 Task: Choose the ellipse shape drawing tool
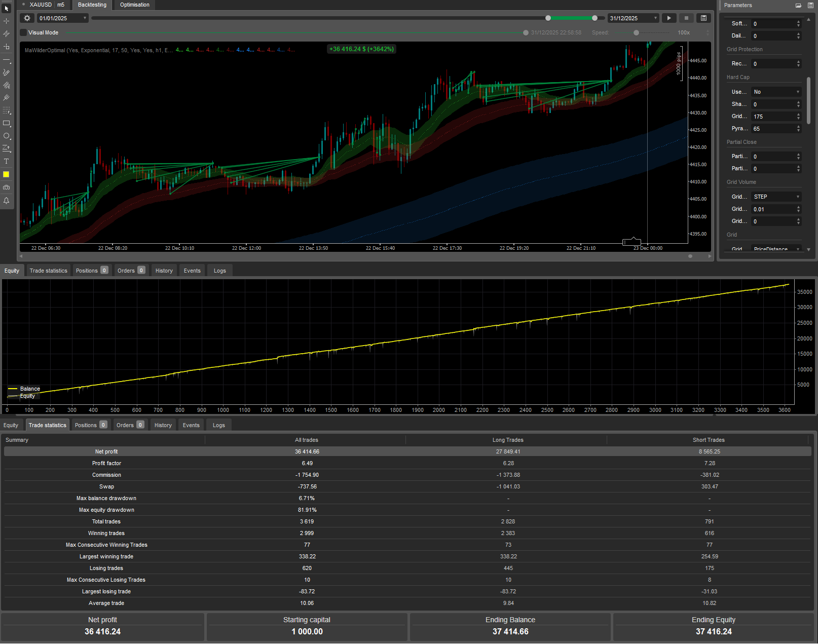click(x=7, y=136)
